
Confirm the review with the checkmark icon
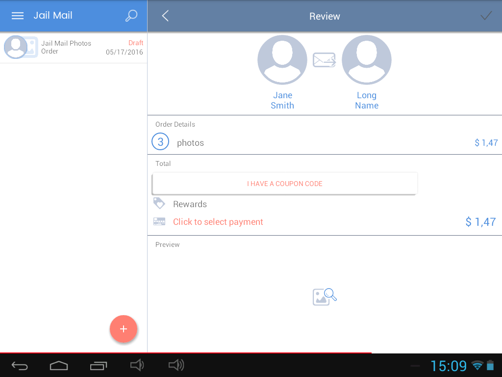[x=486, y=15]
